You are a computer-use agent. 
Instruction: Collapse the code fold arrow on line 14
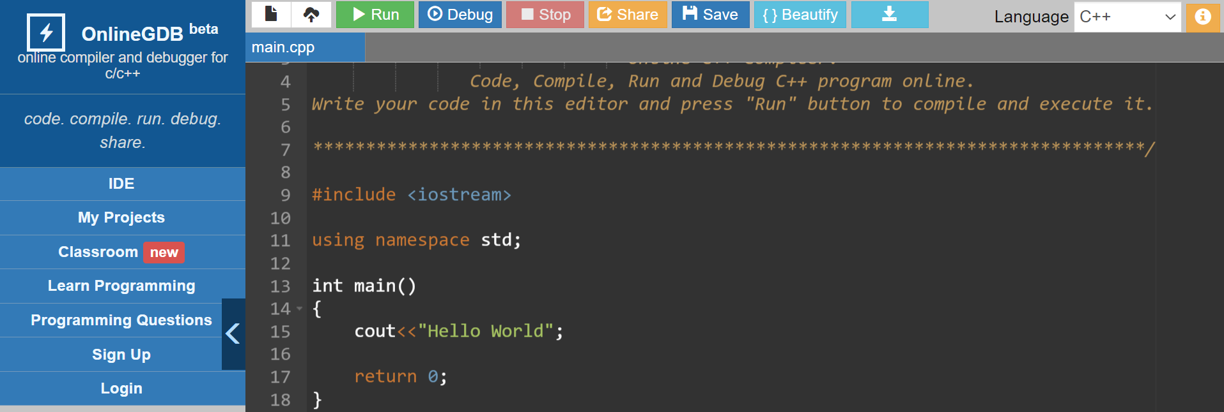click(299, 309)
